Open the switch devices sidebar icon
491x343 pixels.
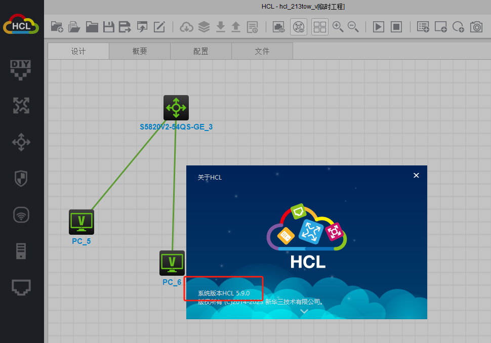pos(21,142)
